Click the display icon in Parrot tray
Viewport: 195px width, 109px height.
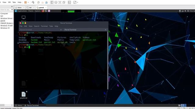pyautogui.click(x=188, y=11)
